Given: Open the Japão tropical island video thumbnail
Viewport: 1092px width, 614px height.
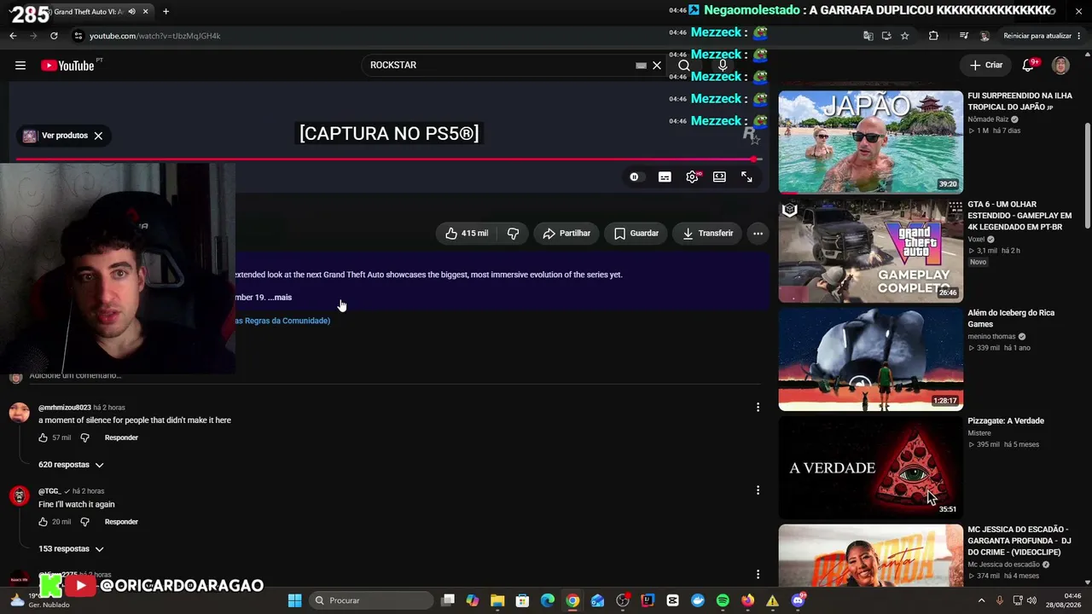Looking at the screenshot, I should (870, 142).
